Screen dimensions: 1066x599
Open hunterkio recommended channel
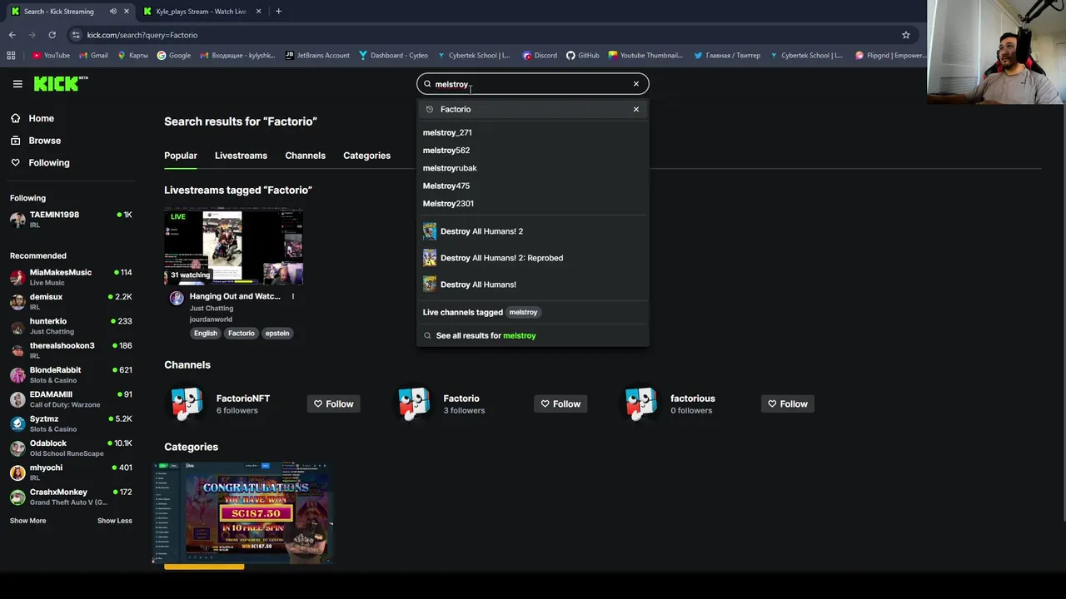(x=71, y=326)
